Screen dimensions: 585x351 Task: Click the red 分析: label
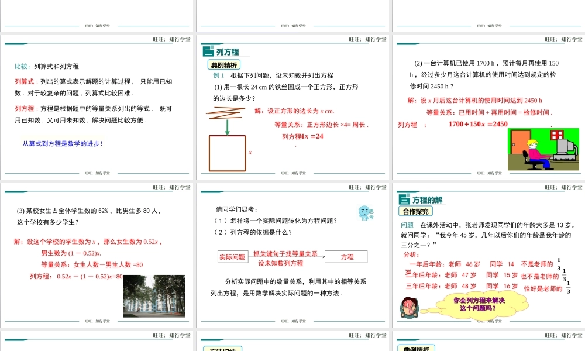(411, 254)
